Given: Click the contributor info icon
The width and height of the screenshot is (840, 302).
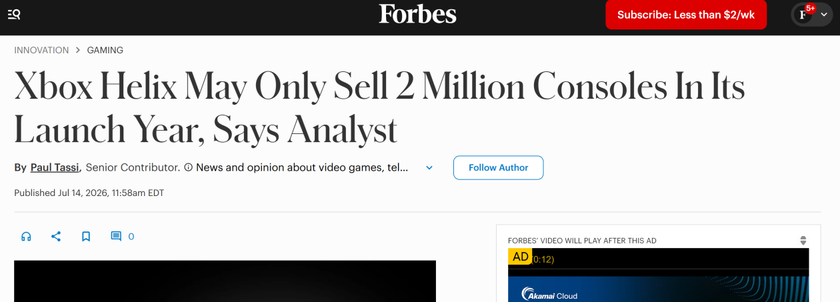Looking at the screenshot, I should [188, 167].
